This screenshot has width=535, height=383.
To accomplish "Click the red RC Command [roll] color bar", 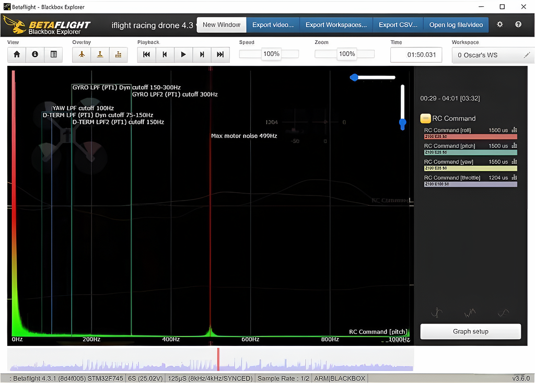I will click(x=471, y=136).
